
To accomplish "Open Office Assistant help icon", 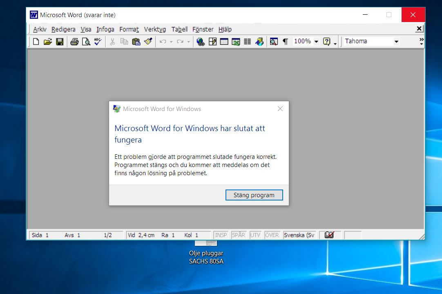I will tap(326, 42).
